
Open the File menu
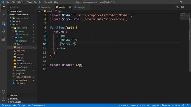(x=8, y=2)
